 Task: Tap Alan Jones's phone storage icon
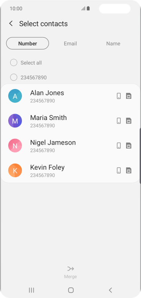click(119, 96)
